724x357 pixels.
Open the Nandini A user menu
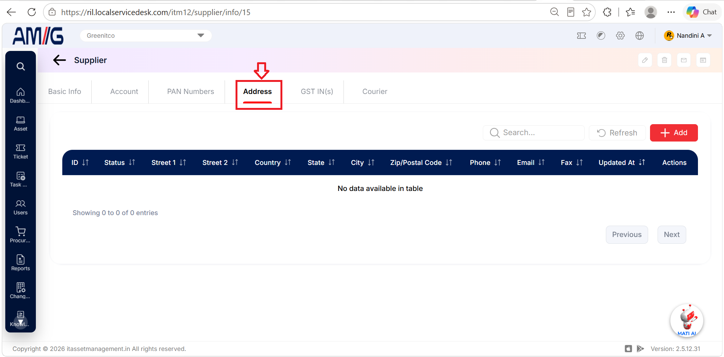pos(688,35)
